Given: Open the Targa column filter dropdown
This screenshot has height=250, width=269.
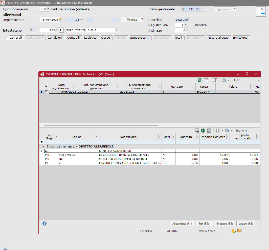Looking at the screenshot, I should (214, 86).
